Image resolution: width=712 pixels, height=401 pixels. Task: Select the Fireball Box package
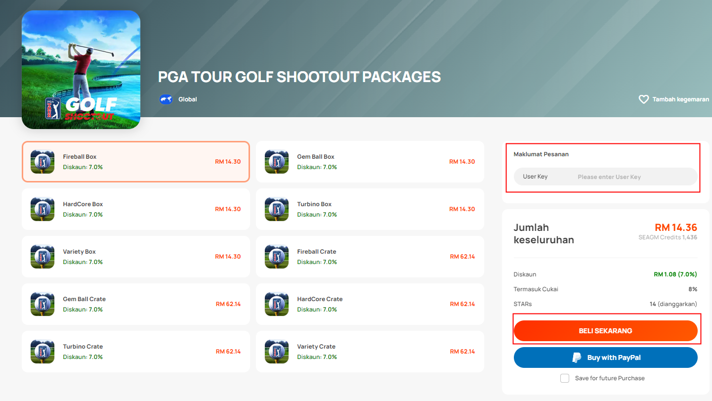coord(136,162)
